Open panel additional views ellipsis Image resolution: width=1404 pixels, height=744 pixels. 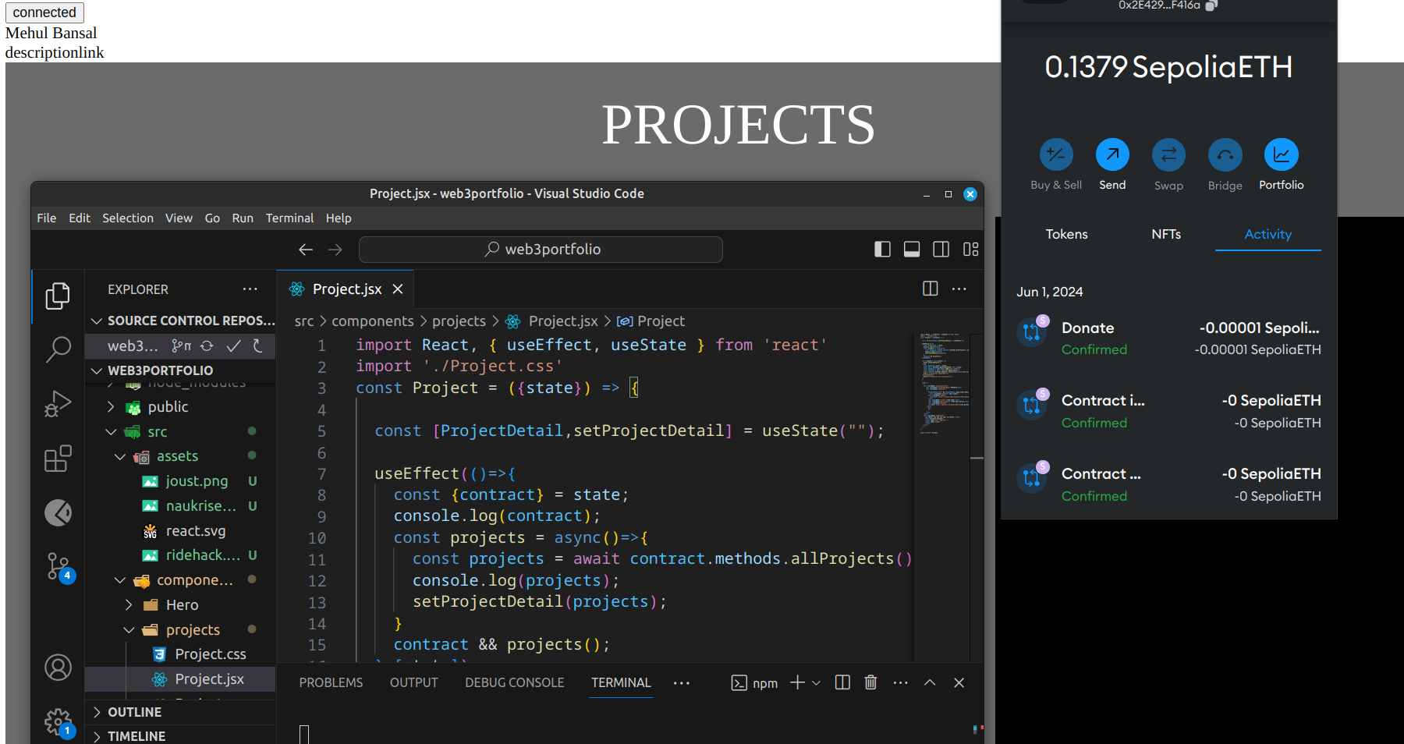pos(682,683)
